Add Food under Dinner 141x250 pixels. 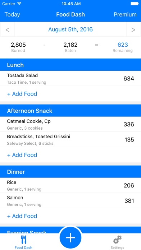click(22, 216)
